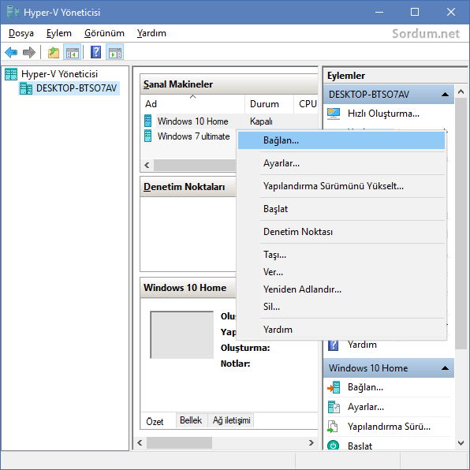Select DESKTOP-BTSO7AV in the console tree

[76, 88]
